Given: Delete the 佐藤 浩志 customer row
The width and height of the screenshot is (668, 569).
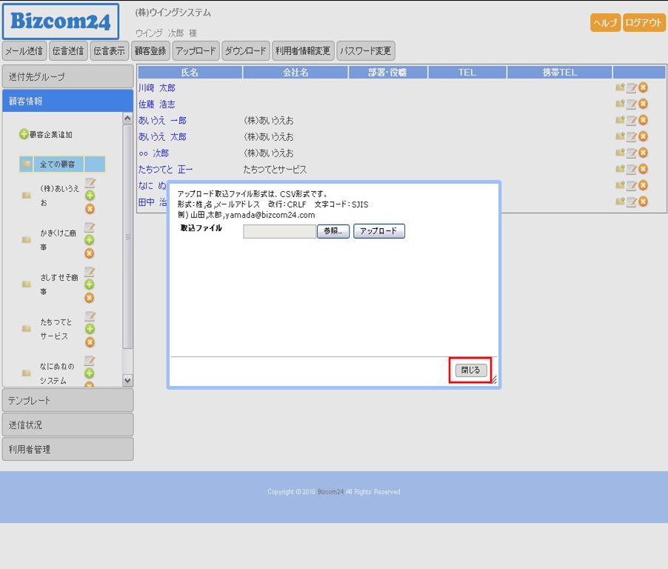Looking at the screenshot, I should (x=643, y=104).
